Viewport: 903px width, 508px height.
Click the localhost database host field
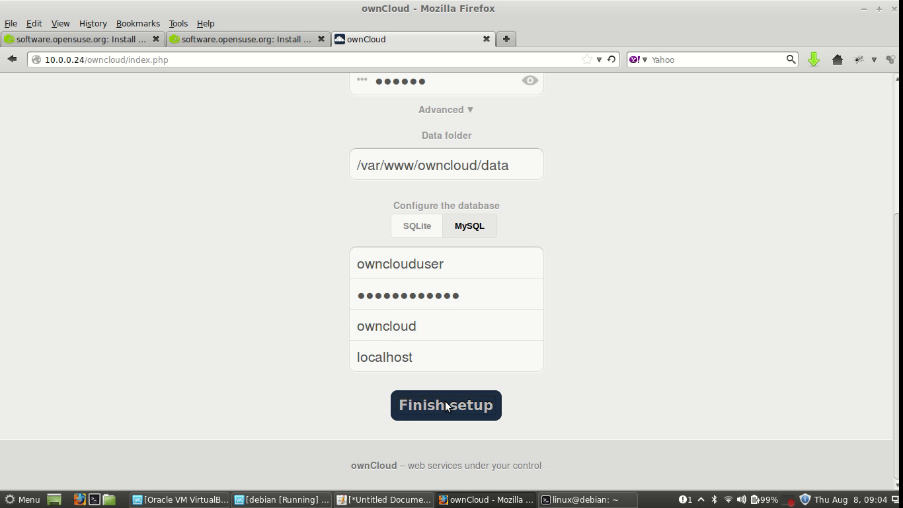tap(446, 357)
